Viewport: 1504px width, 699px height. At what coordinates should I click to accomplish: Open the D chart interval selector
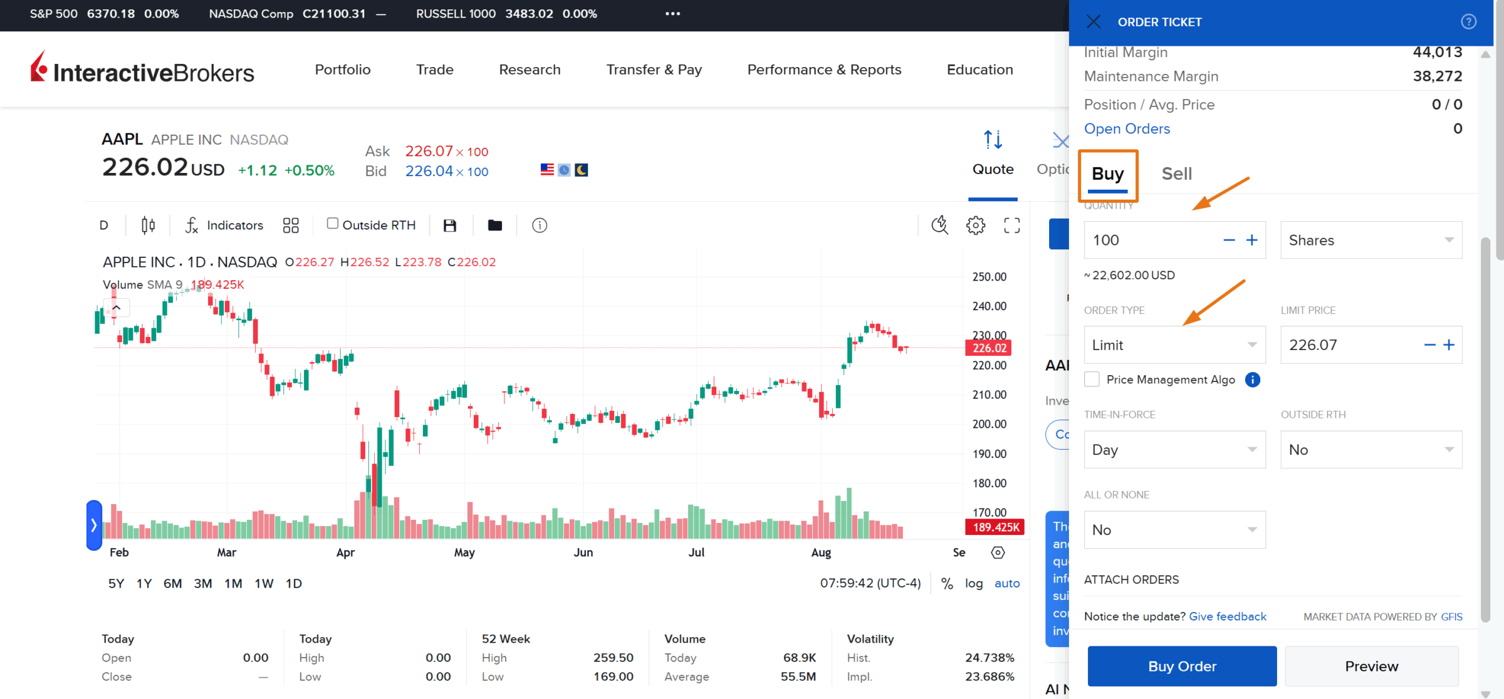[104, 225]
